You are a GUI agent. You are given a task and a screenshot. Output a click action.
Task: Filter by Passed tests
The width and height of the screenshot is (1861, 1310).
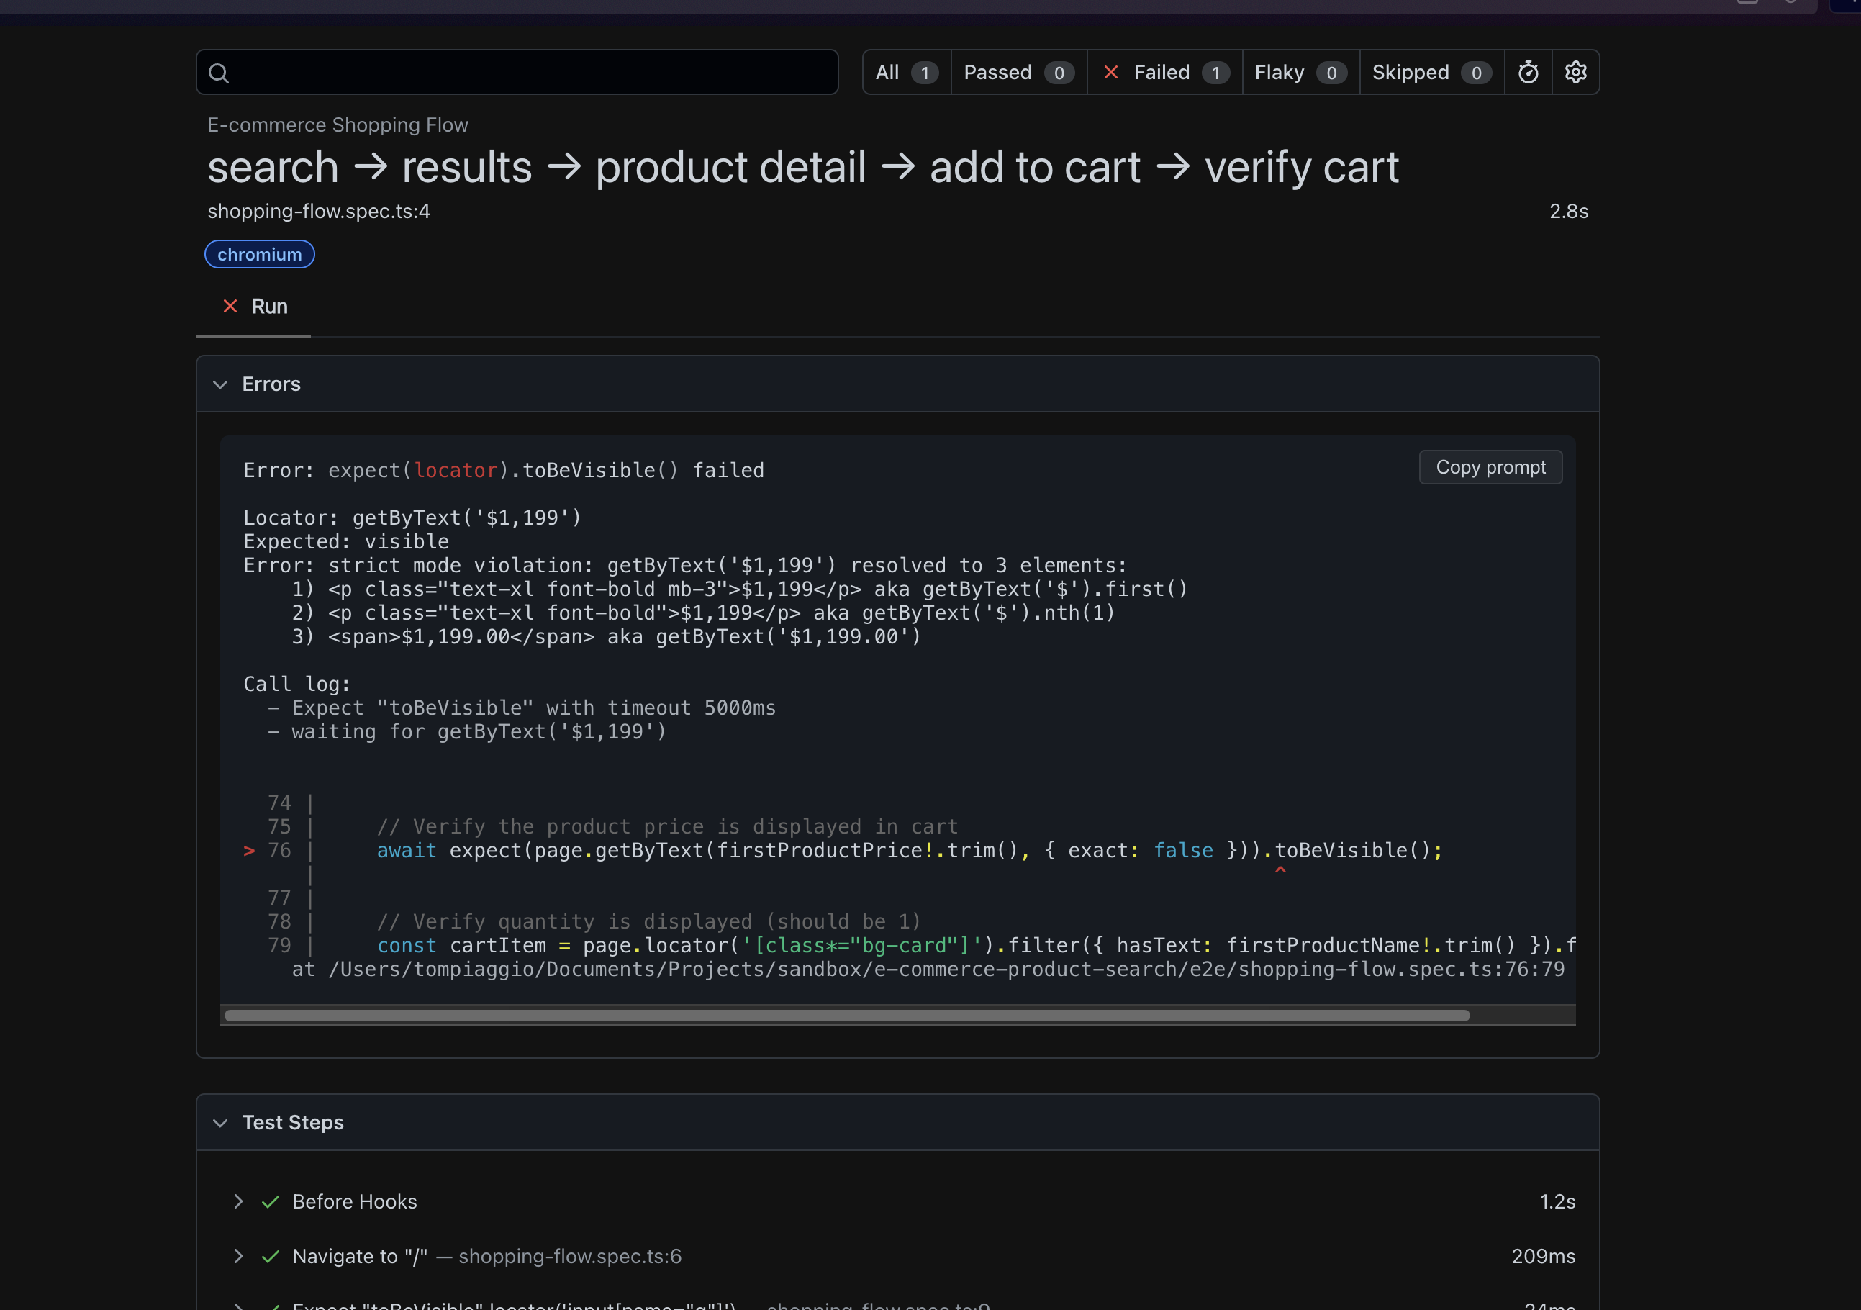pos(1018,72)
